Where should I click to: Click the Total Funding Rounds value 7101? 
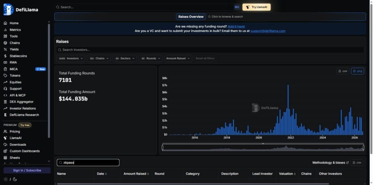click(x=65, y=80)
